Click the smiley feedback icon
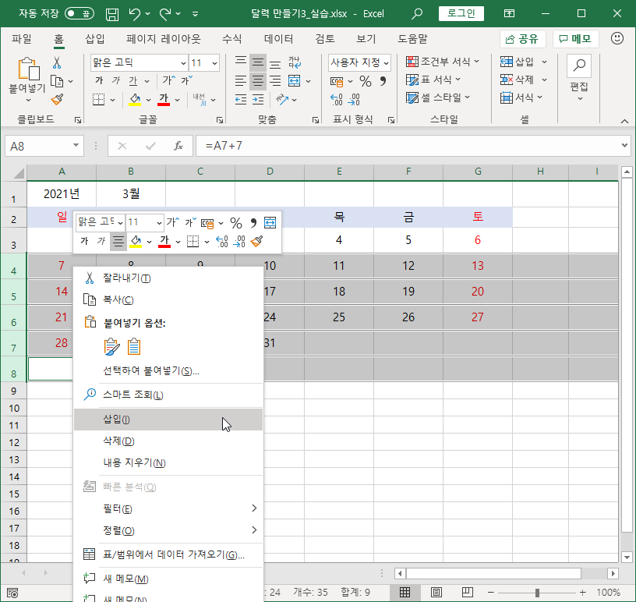The image size is (636, 602). click(x=617, y=38)
